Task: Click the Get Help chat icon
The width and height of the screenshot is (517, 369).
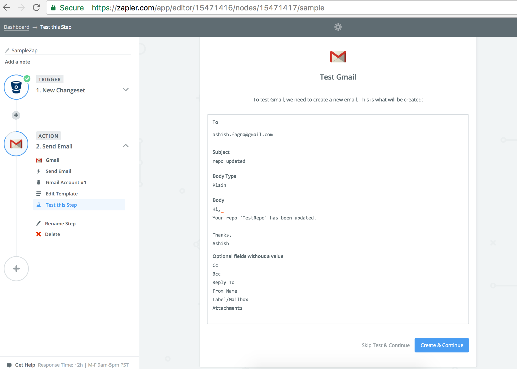Action: [x=9, y=365]
